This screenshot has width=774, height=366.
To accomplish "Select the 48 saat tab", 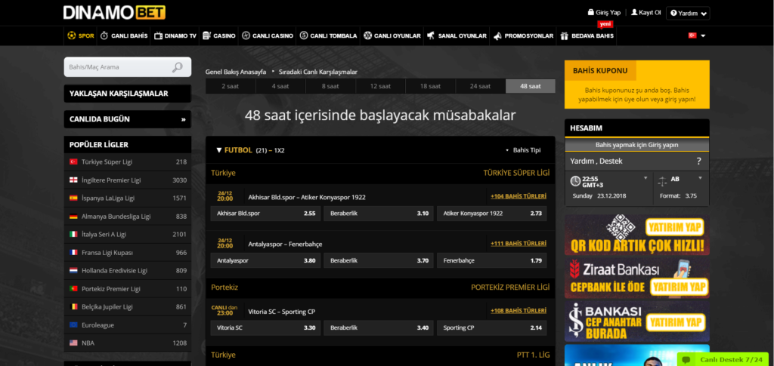I will click(530, 86).
